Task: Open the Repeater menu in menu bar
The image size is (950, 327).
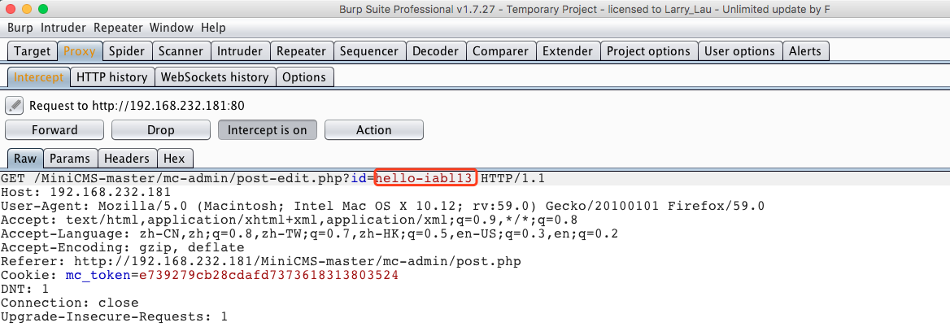Action: (118, 28)
